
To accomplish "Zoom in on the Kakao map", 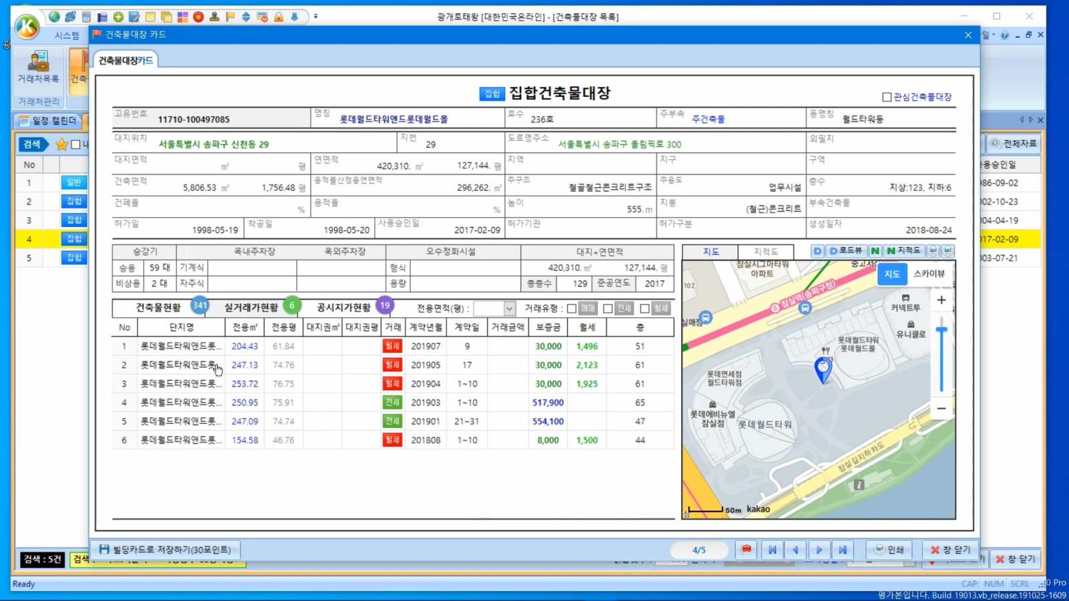I will pos(941,300).
